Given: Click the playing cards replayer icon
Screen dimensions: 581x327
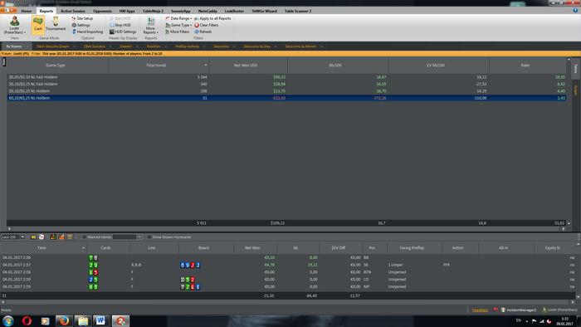Looking at the screenshot, I should click(x=41, y=237).
